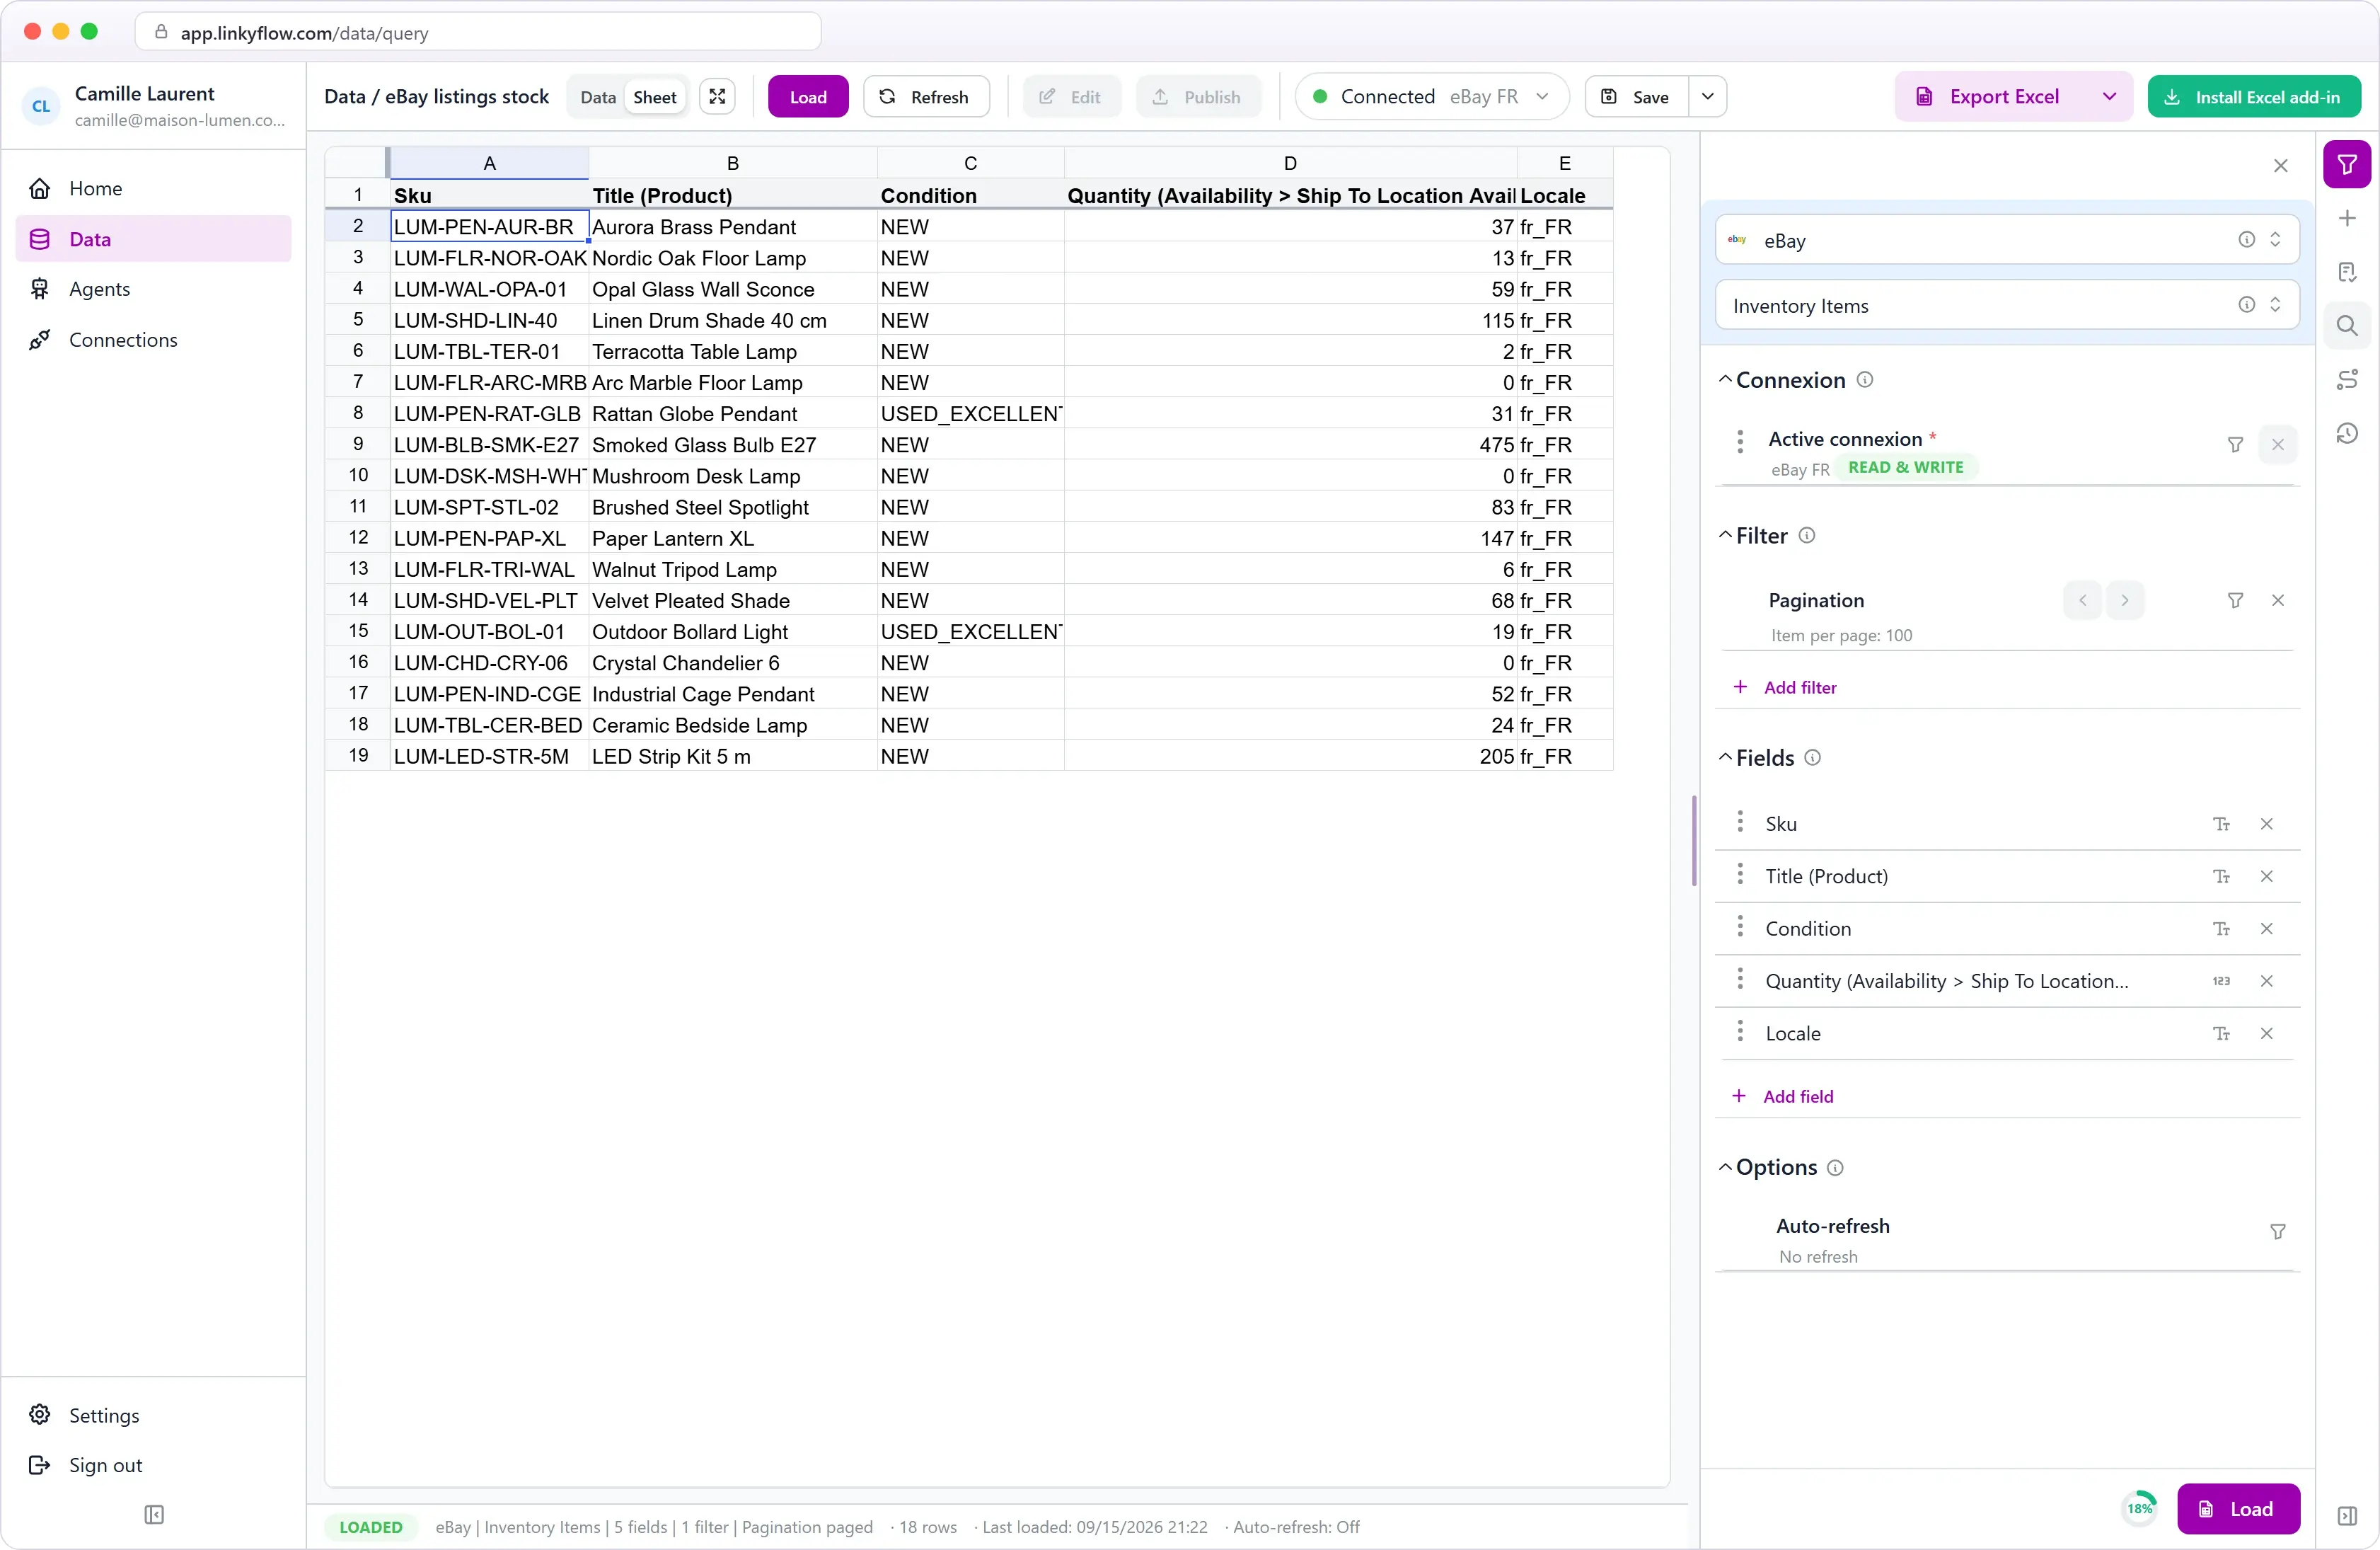Click the info icon next to Options heading
Screen dimensions: 2380x1550
tap(1835, 1168)
